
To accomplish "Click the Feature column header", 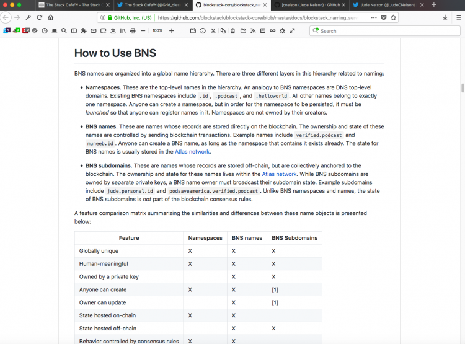I will point(129,238).
